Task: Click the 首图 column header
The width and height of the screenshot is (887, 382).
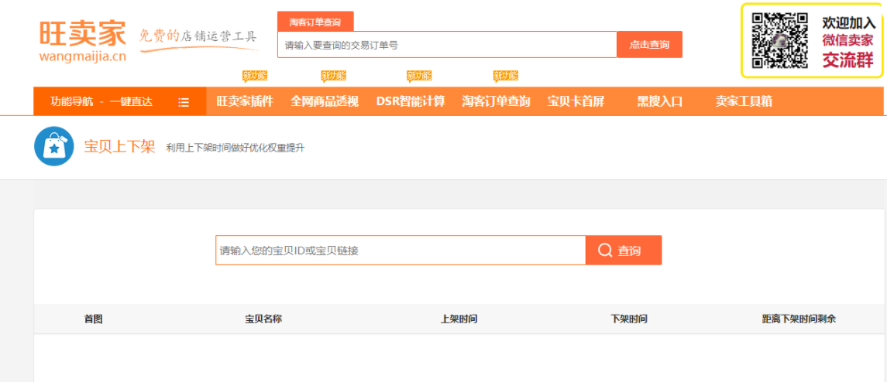Action: [93, 319]
